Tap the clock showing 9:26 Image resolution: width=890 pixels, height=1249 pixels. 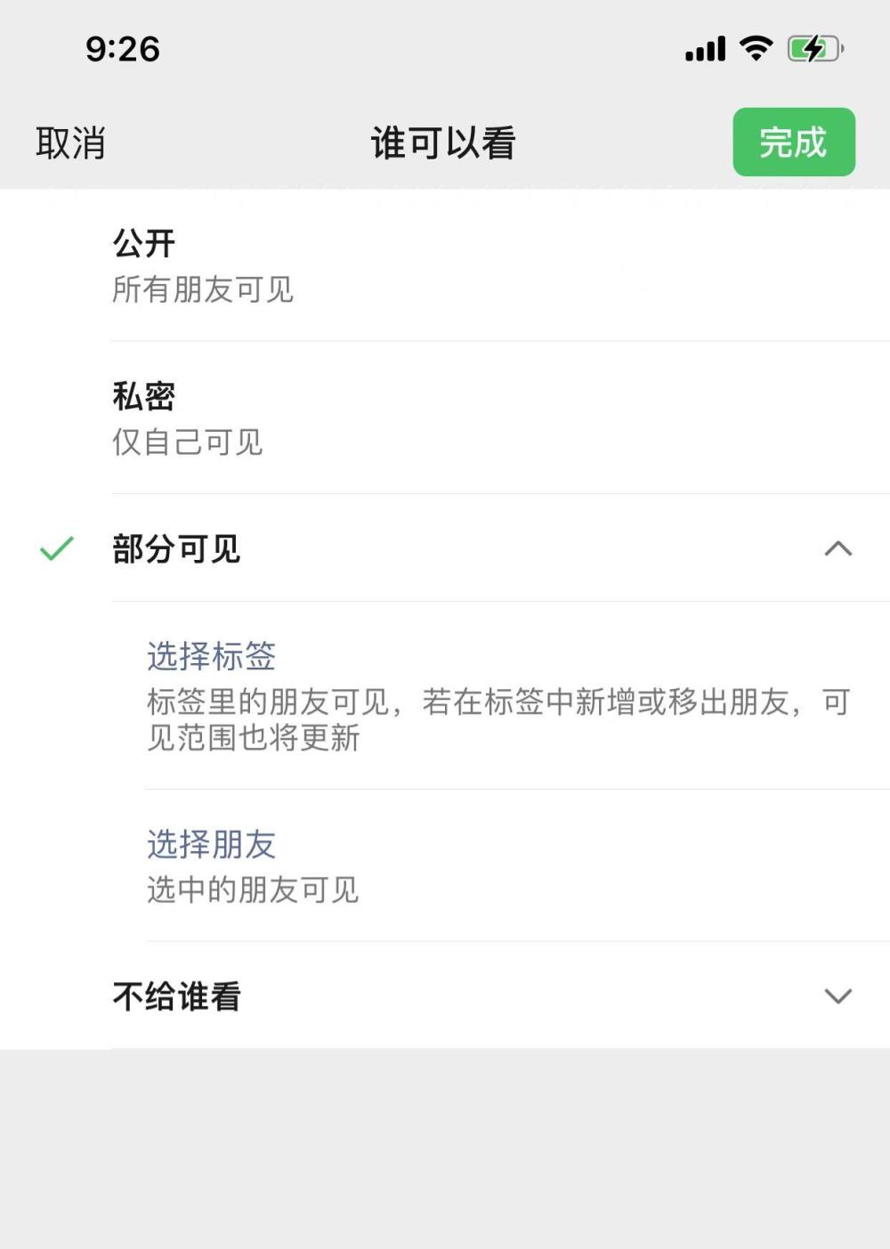[120, 51]
